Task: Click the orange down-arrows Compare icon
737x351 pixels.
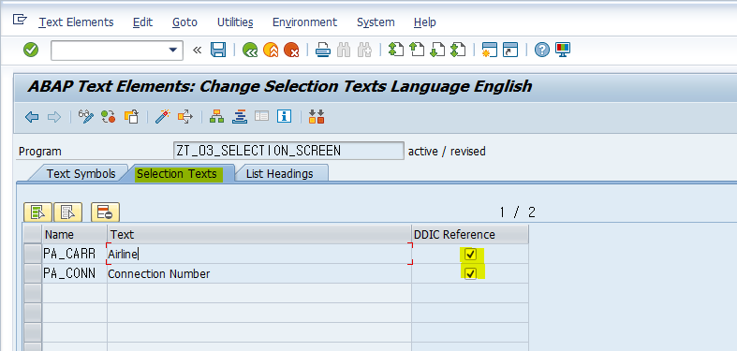Action: 317,116
